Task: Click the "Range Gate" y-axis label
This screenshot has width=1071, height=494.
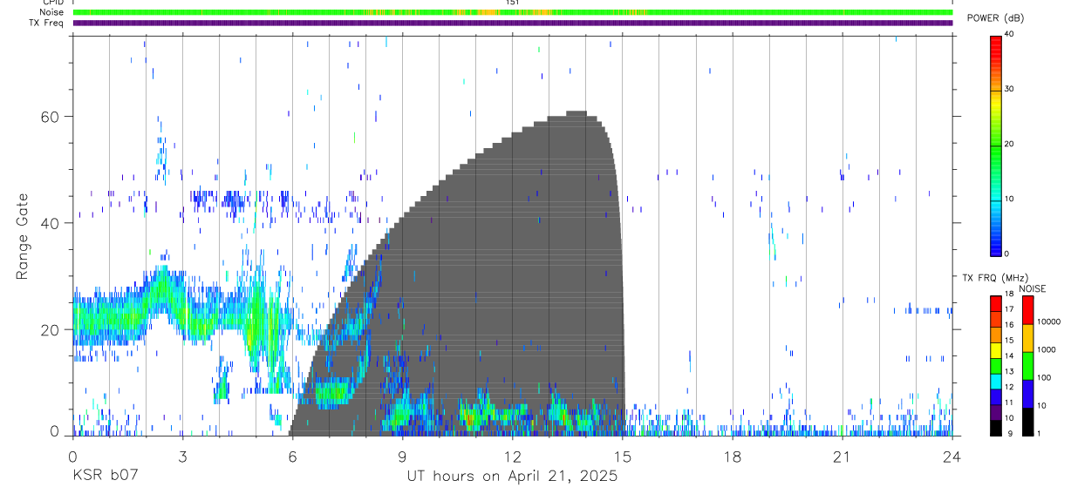Action: pyautogui.click(x=23, y=237)
